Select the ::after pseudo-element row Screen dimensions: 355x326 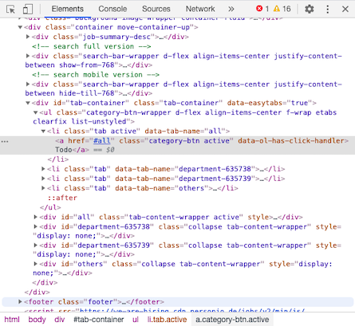click(x=62, y=198)
